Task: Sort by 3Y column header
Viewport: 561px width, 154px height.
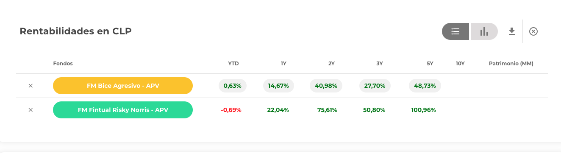Action: coord(380,64)
